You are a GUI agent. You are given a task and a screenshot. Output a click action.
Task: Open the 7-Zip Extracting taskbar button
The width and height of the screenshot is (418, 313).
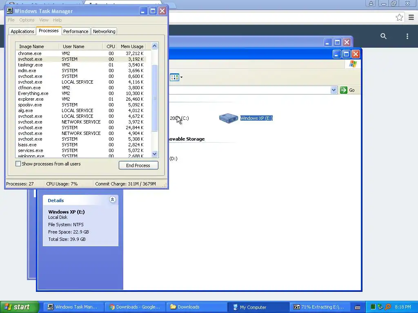pyautogui.click(x=320, y=307)
